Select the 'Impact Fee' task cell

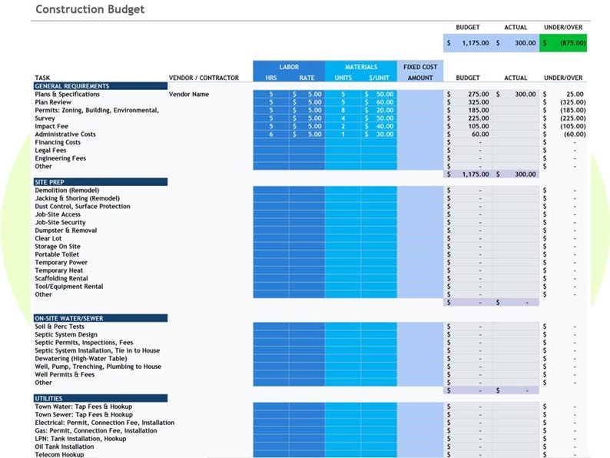pos(51,127)
